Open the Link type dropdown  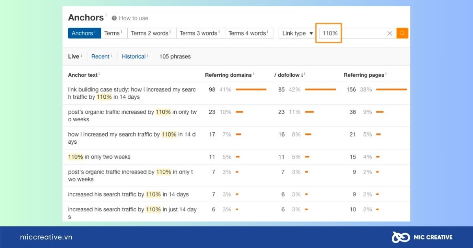point(298,33)
